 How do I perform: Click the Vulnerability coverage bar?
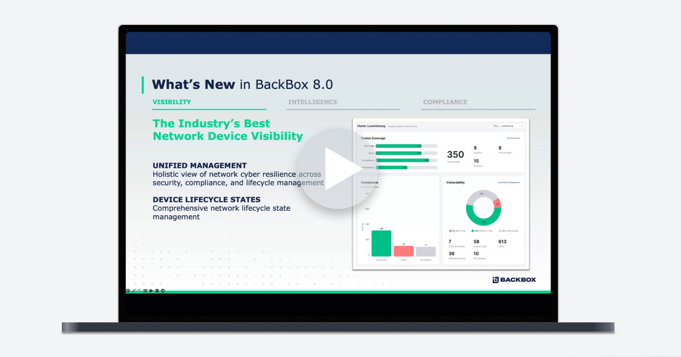point(406,167)
